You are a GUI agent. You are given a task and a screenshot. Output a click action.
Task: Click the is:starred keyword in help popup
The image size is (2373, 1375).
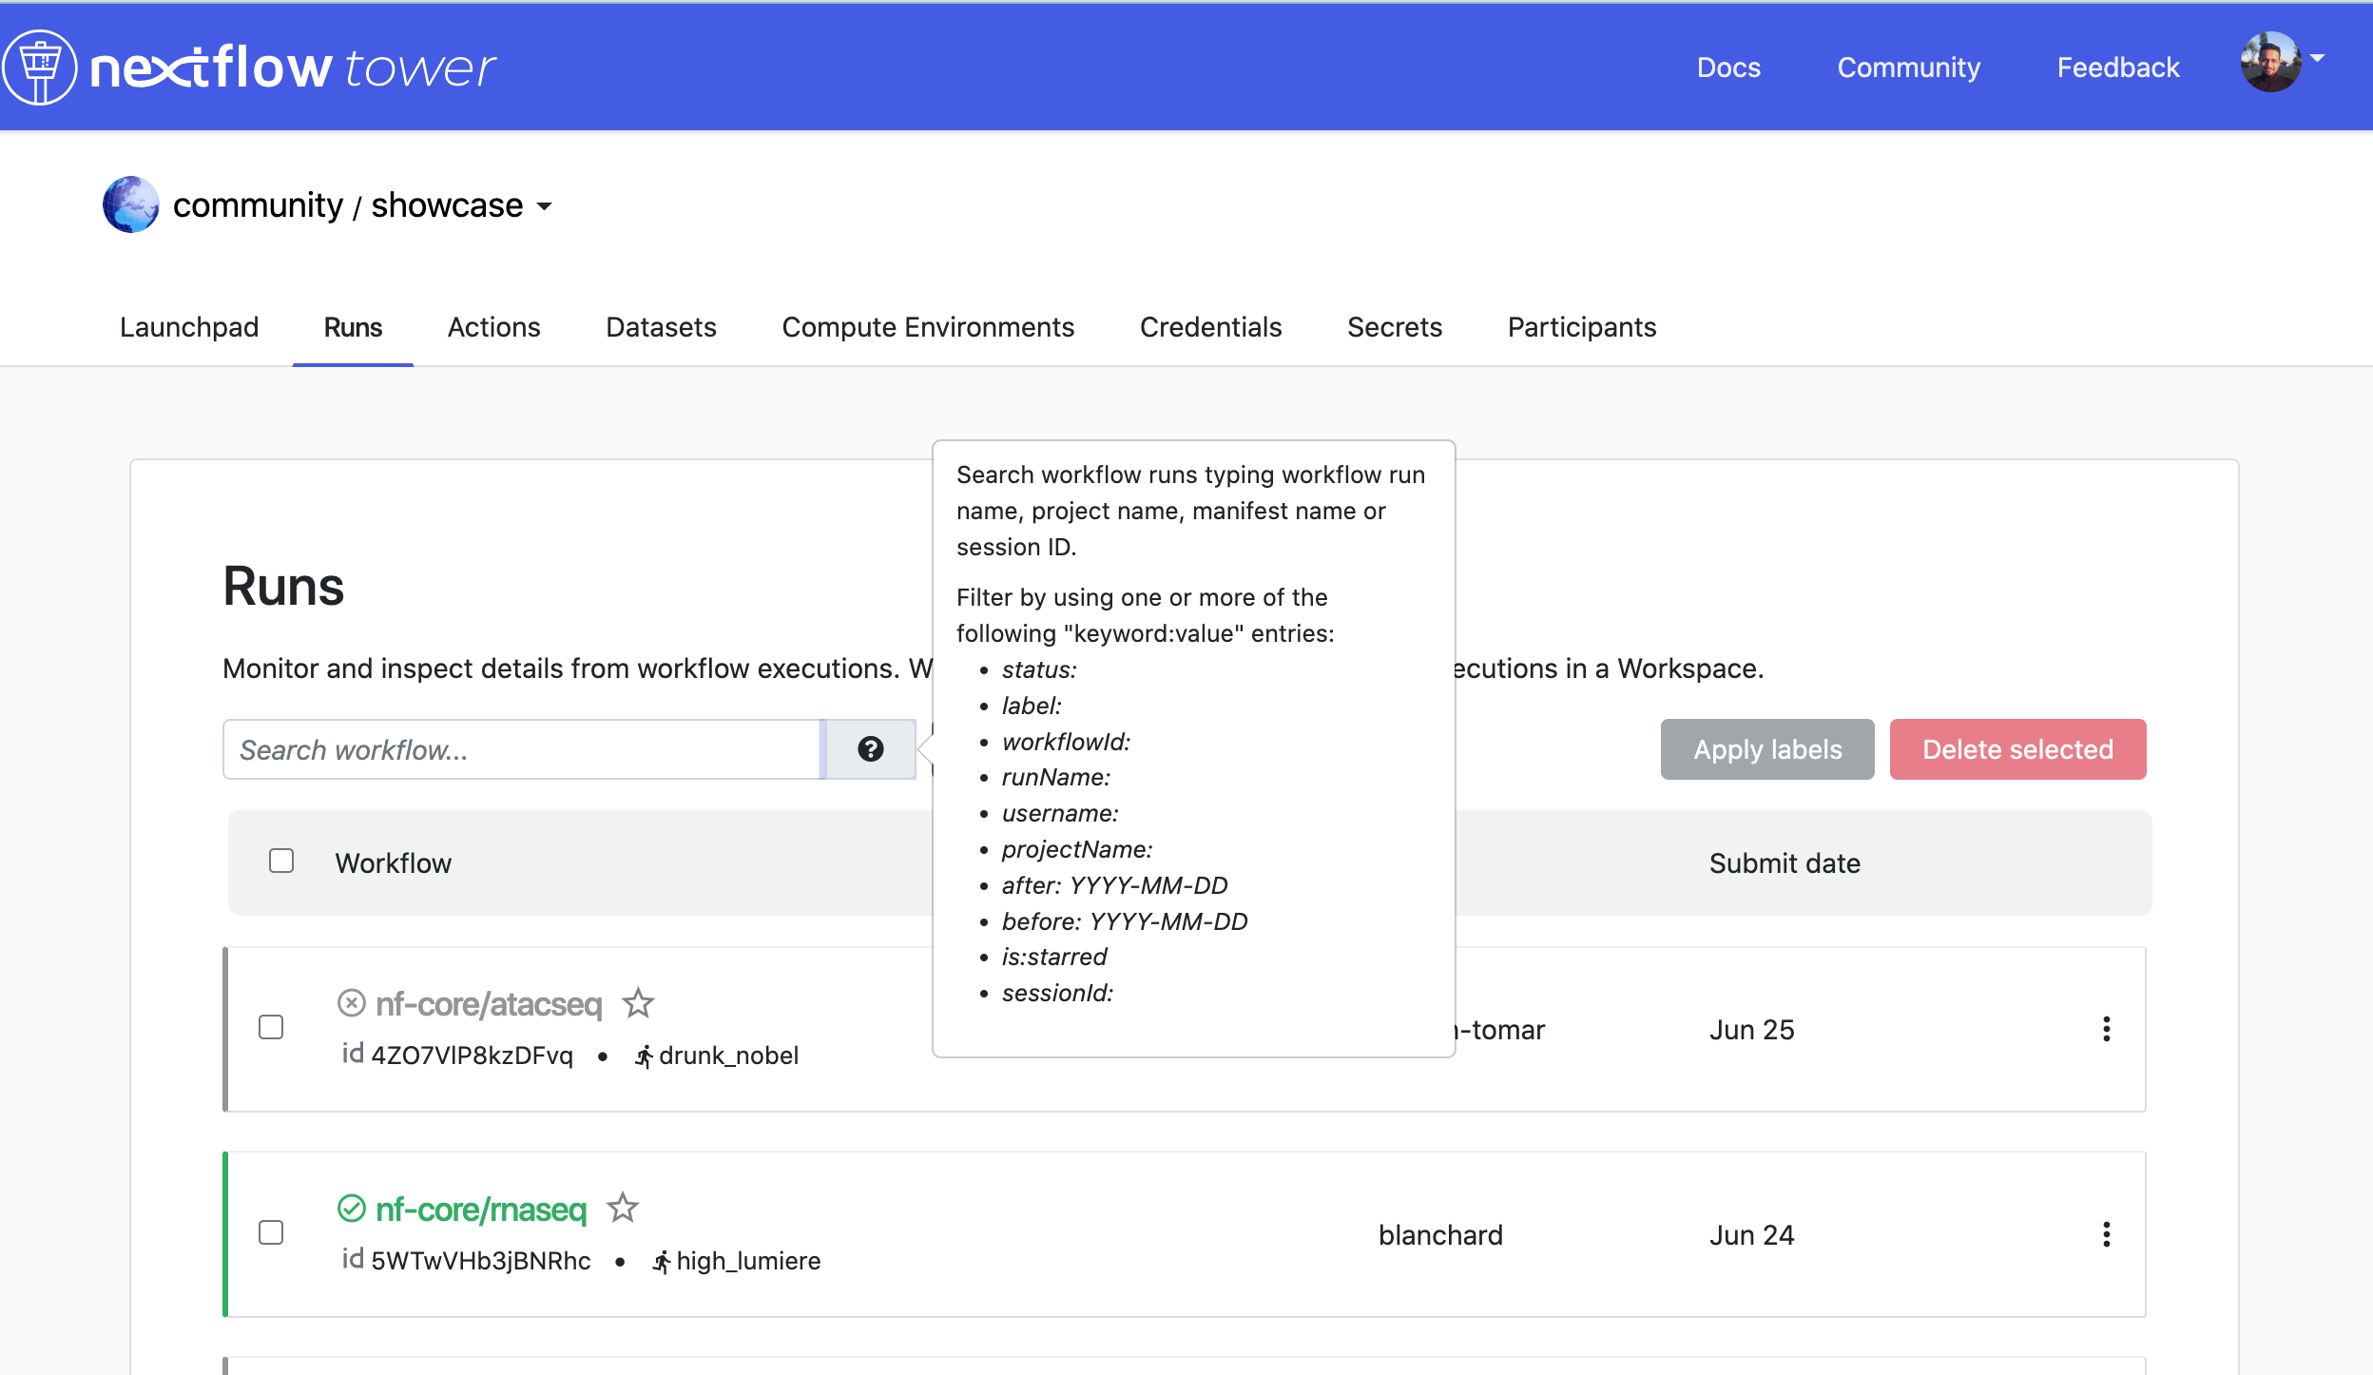coord(1054,958)
